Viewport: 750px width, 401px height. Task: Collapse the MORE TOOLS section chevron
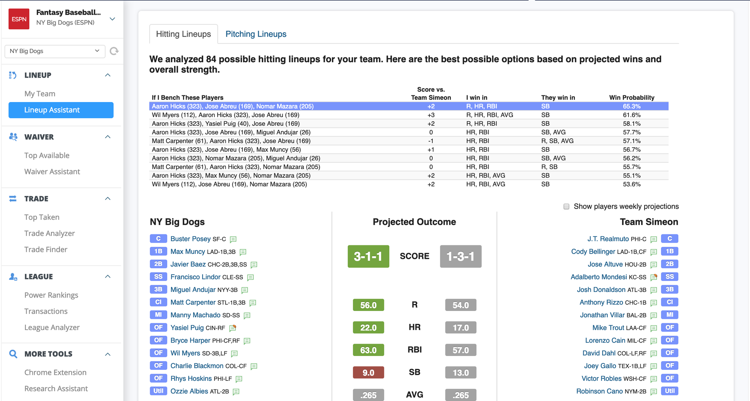point(108,354)
